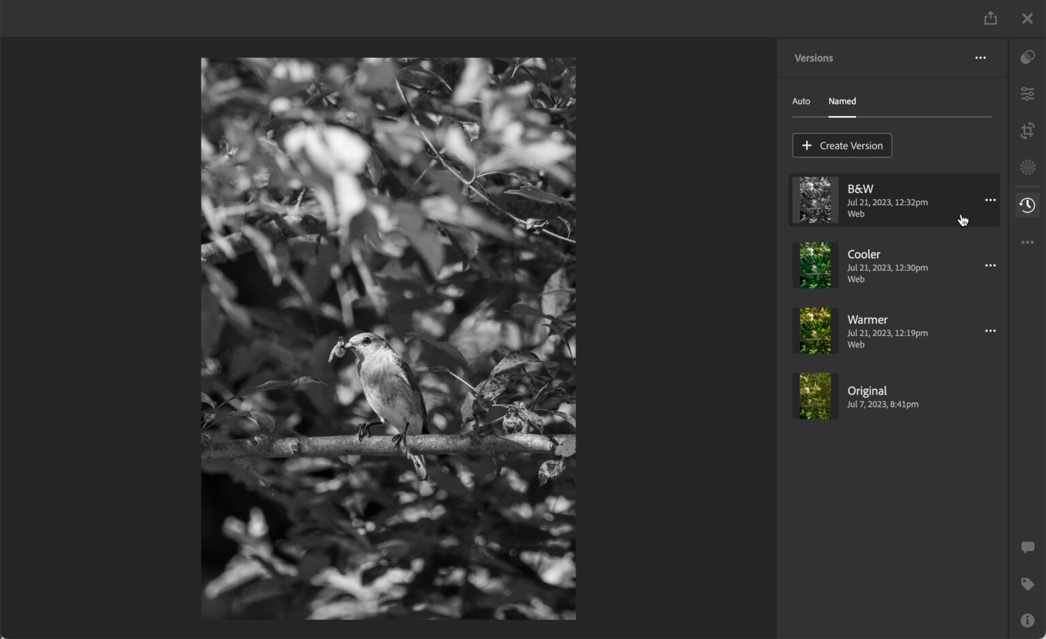Open the Comments panel

coord(1028,546)
